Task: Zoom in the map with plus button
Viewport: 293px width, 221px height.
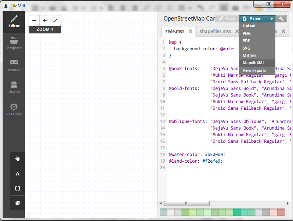Action: (x=45, y=21)
